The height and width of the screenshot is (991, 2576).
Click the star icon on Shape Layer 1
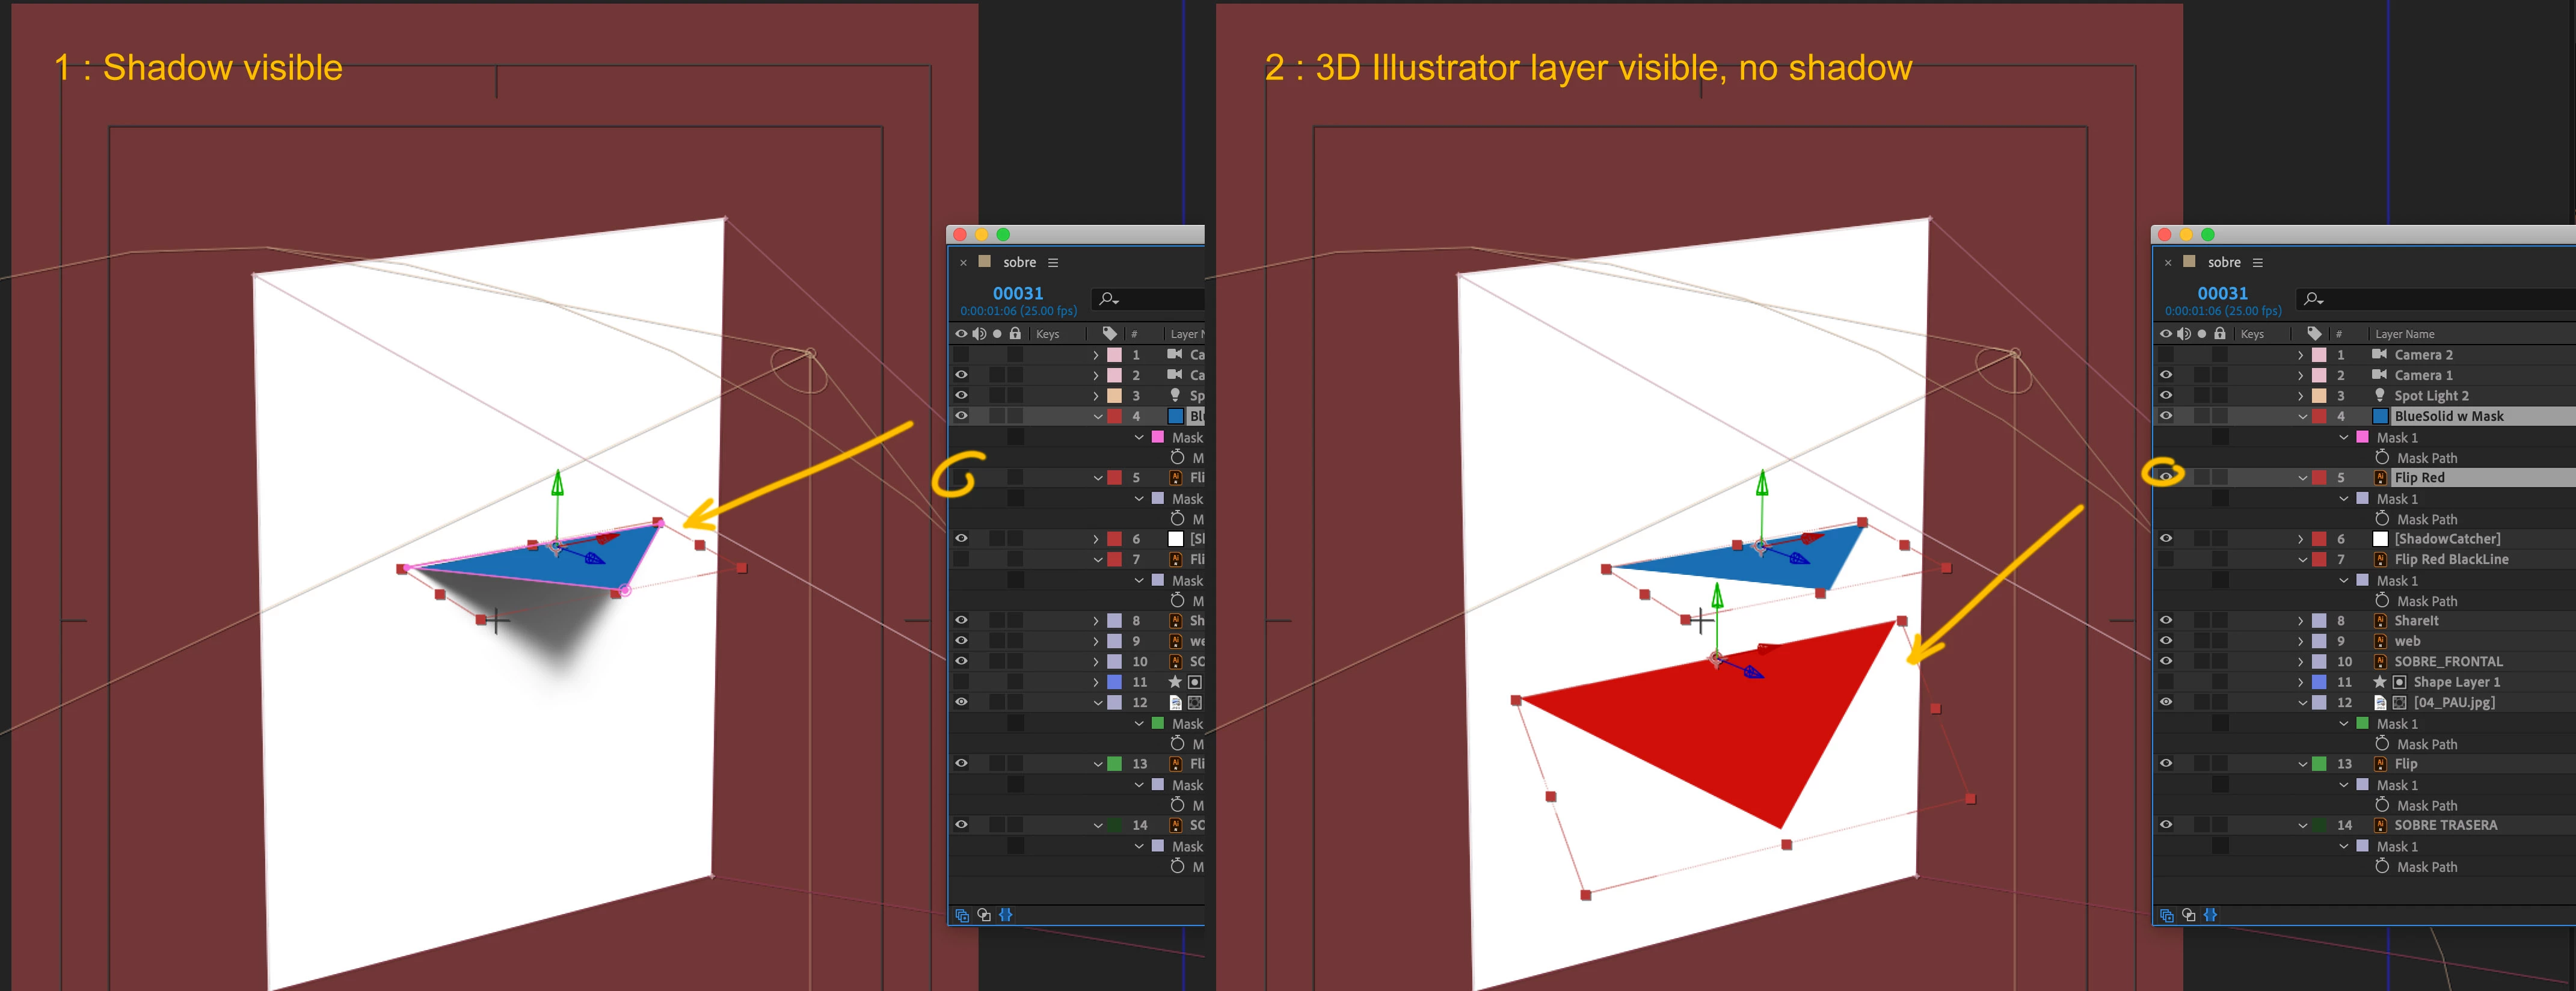click(x=2379, y=682)
